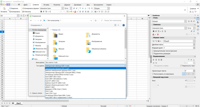Click the Изображения folder in folder list
This screenshot has width=200, height=107.
coord(94,43)
